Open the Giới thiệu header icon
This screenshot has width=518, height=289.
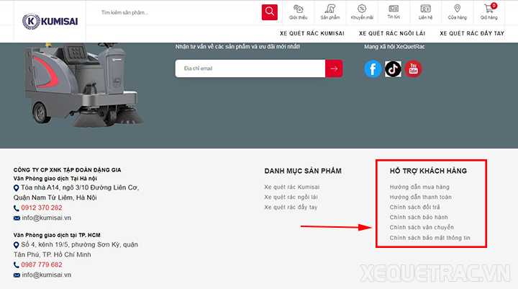tap(298, 12)
